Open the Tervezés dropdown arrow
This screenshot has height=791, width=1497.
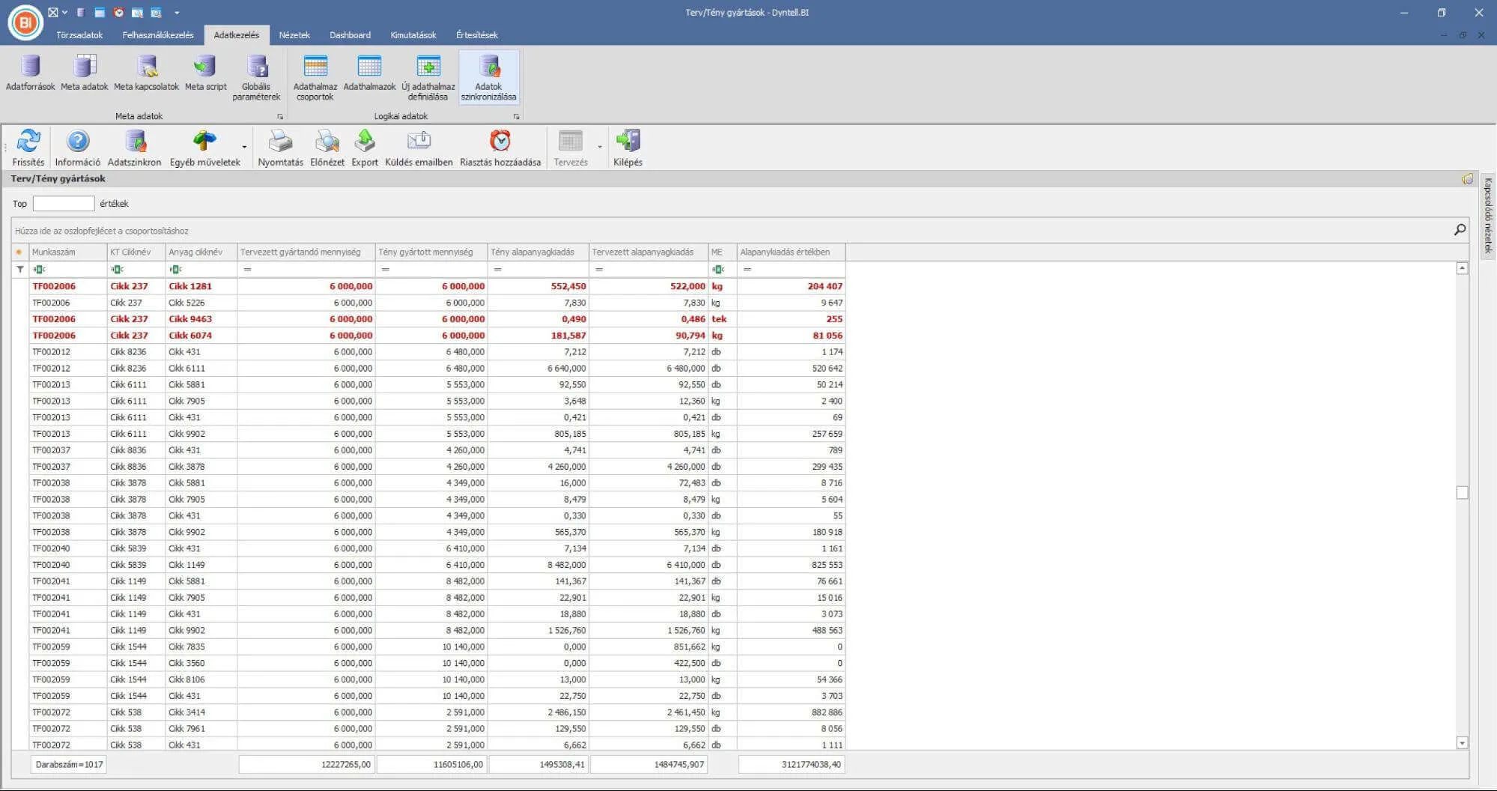(x=600, y=147)
